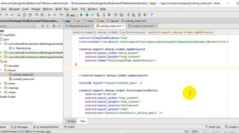
Task: Open Project Structure icon in toolbar
Action: 121,15
